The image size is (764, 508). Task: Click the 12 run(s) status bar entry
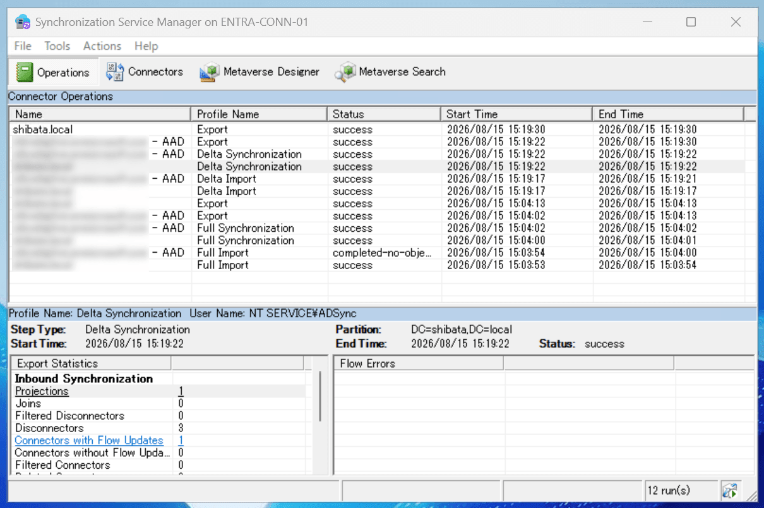tap(681, 490)
